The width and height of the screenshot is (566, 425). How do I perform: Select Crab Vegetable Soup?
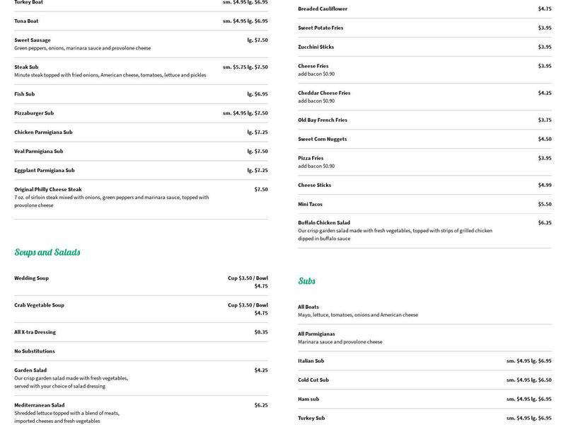tap(39, 305)
